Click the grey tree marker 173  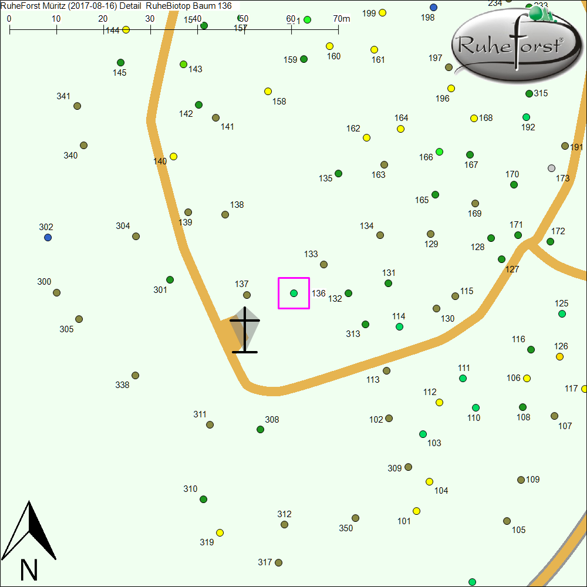coord(551,168)
